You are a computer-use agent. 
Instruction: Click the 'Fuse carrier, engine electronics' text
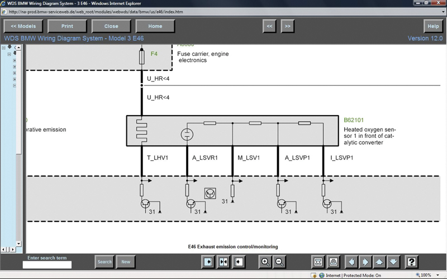click(203, 57)
